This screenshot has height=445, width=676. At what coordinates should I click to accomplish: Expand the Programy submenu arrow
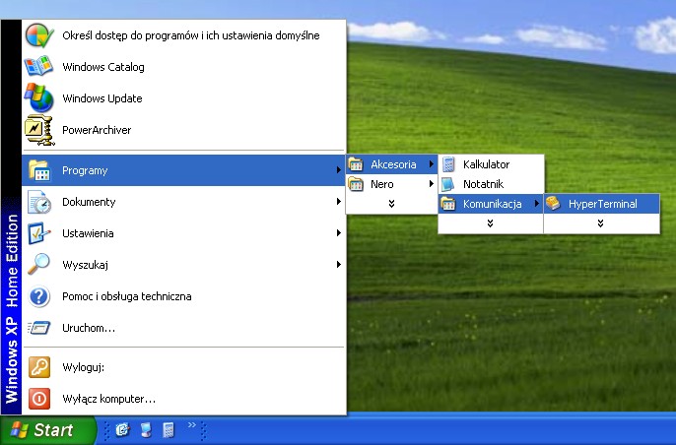[x=339, y=170]
